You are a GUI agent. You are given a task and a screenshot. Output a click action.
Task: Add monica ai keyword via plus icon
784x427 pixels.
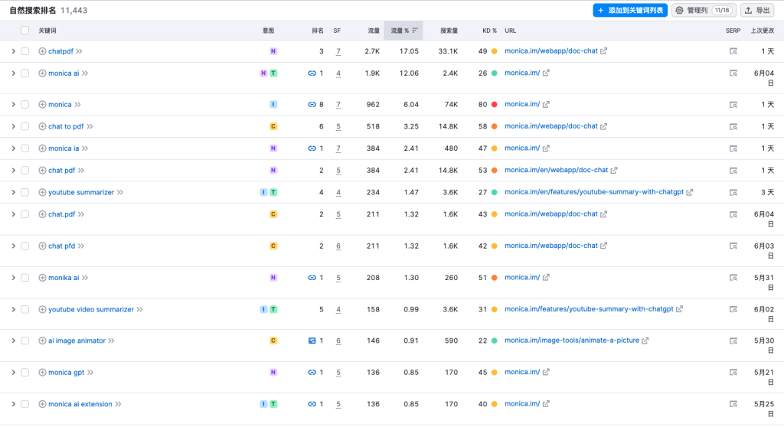(x=43, y=73)
